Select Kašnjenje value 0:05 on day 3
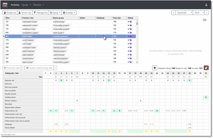Screen dimensions: 213x138 tap(56, 124)
